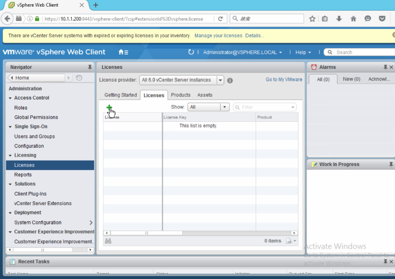Open the Filter field options arrow
The width and height of the screenshot is (395, 279).
293,107
